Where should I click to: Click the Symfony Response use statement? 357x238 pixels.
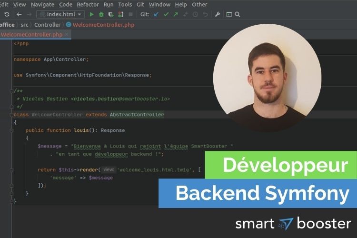pos(83,75)
